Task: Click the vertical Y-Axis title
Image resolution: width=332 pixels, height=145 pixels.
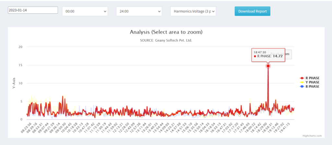Action: click(14, 83)
